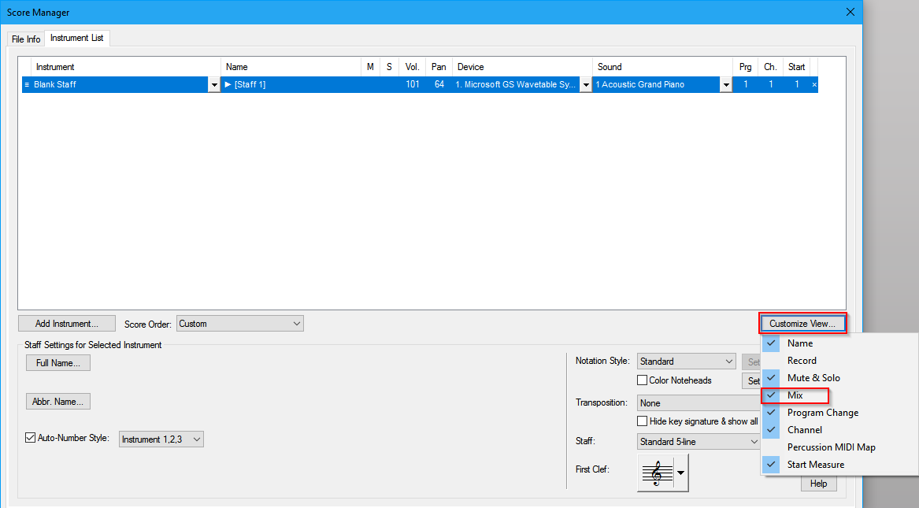Click the treble clef icon for First Clef
This screenshot has height=508, width=919.
(x=654, y=473)
